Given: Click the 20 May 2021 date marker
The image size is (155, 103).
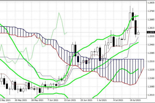Looking at the screenshot, I should [x=21, y=100].
